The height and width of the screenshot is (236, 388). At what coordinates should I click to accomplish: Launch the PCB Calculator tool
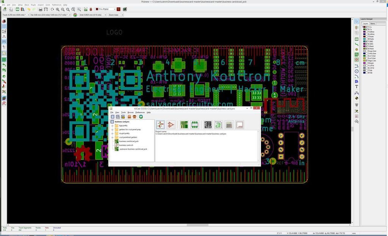point(228,124)
